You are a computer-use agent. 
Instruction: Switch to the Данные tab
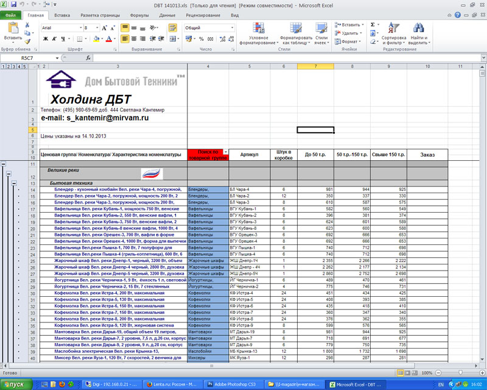pos(167,15)
